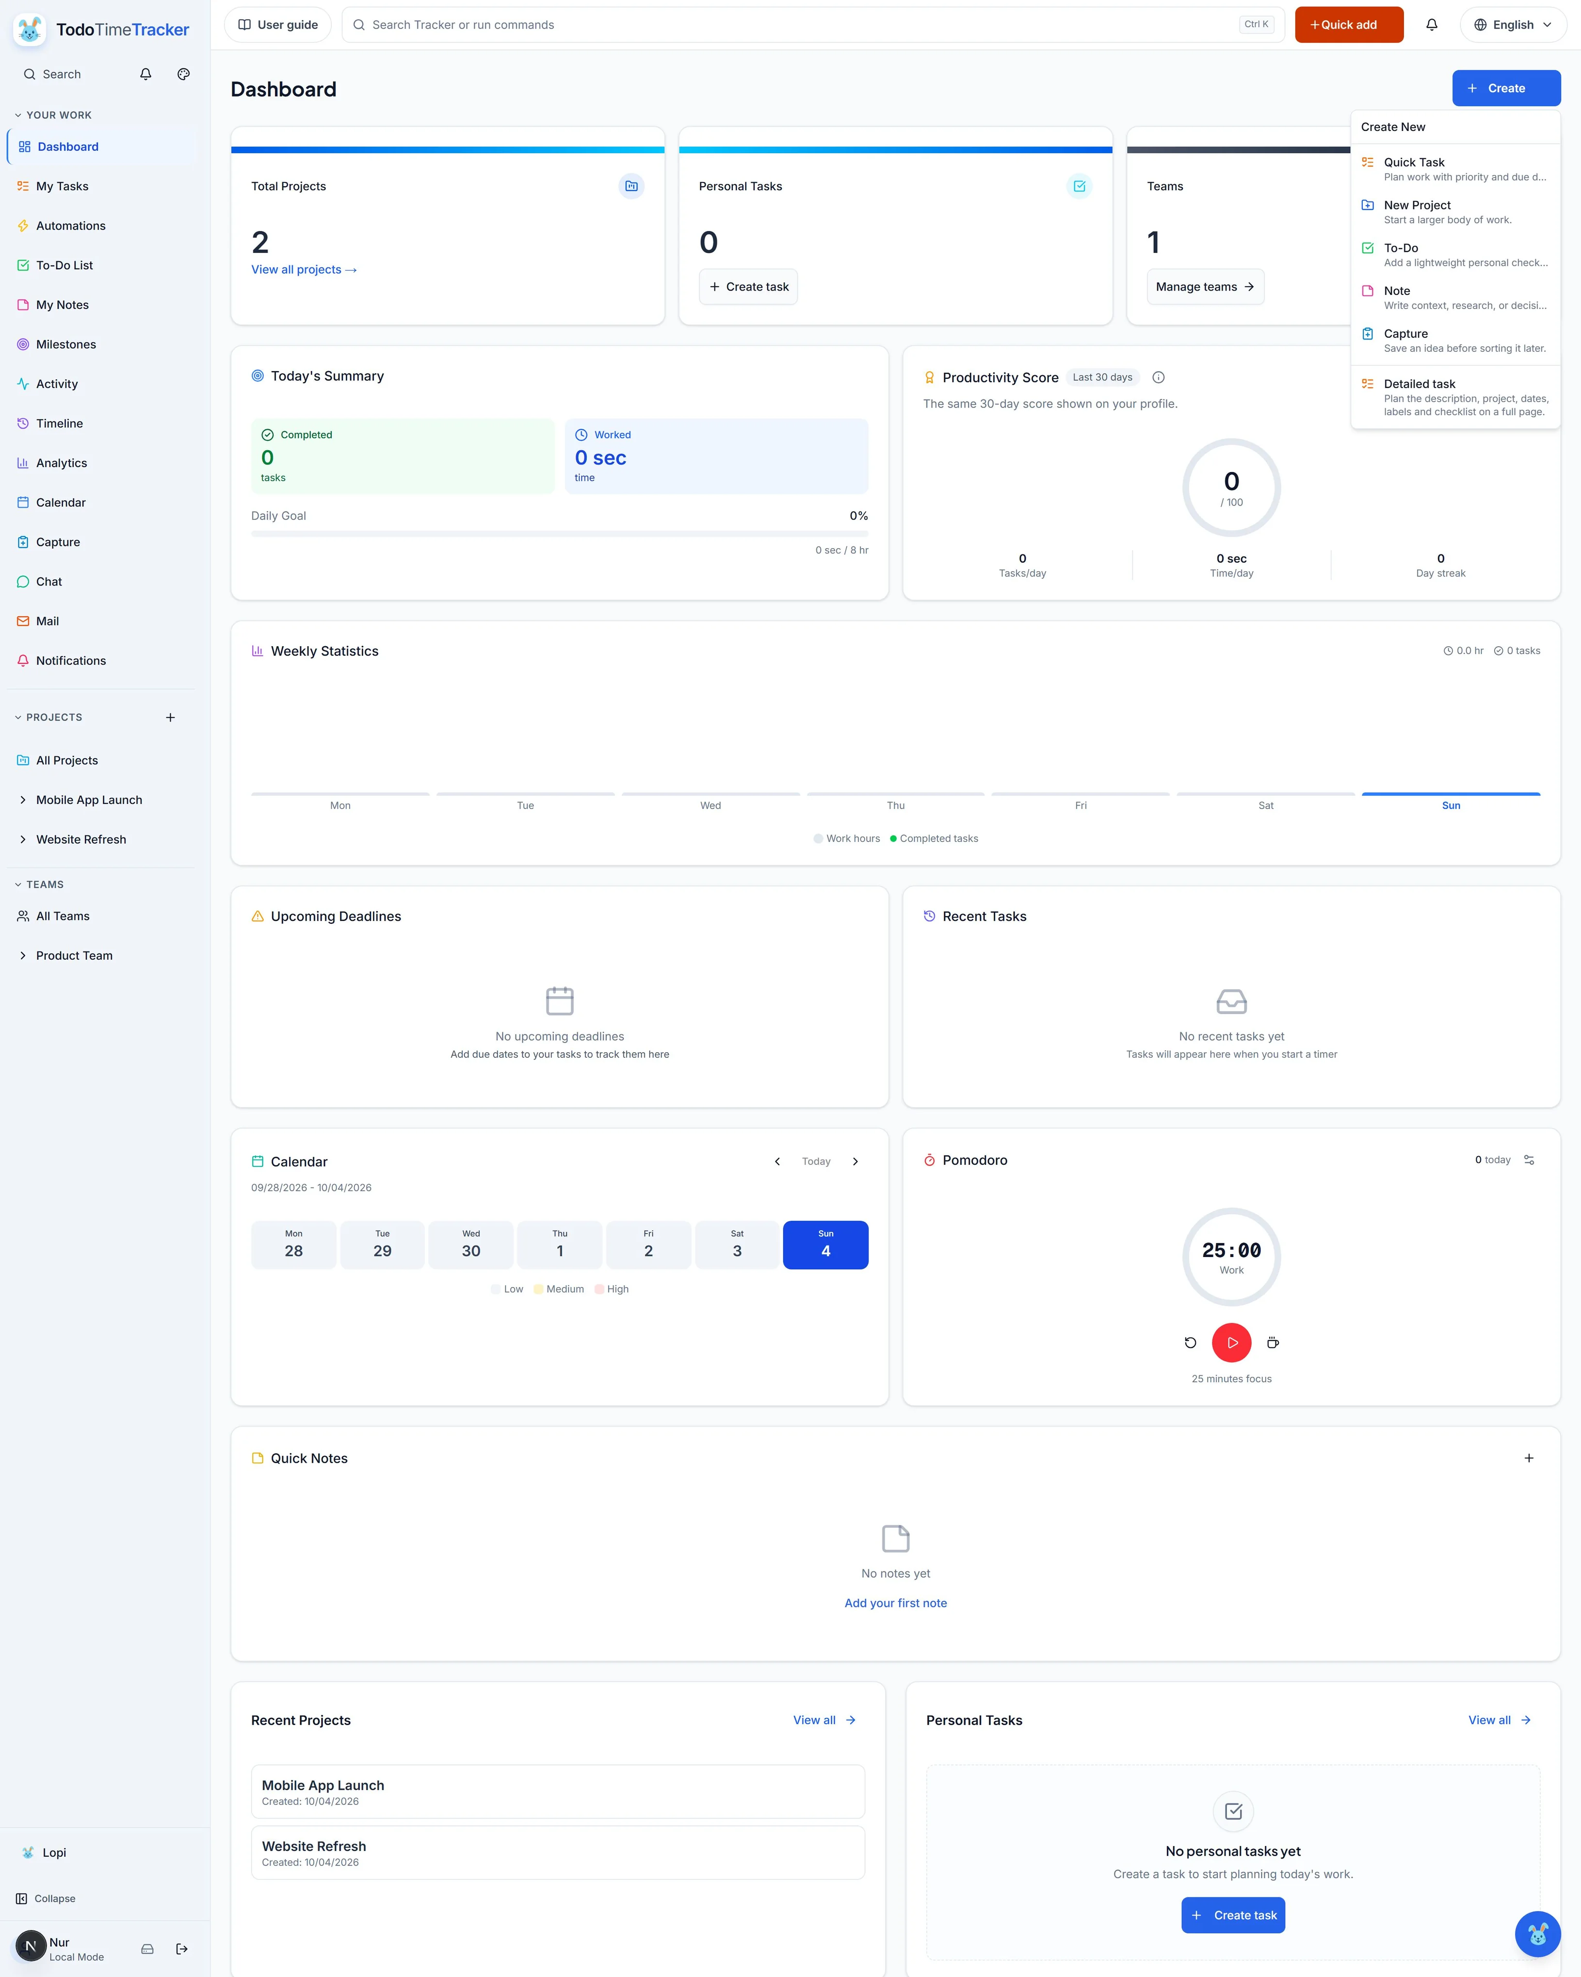
Task: Go to next calendar week
Action: [x=856, y=1162]
